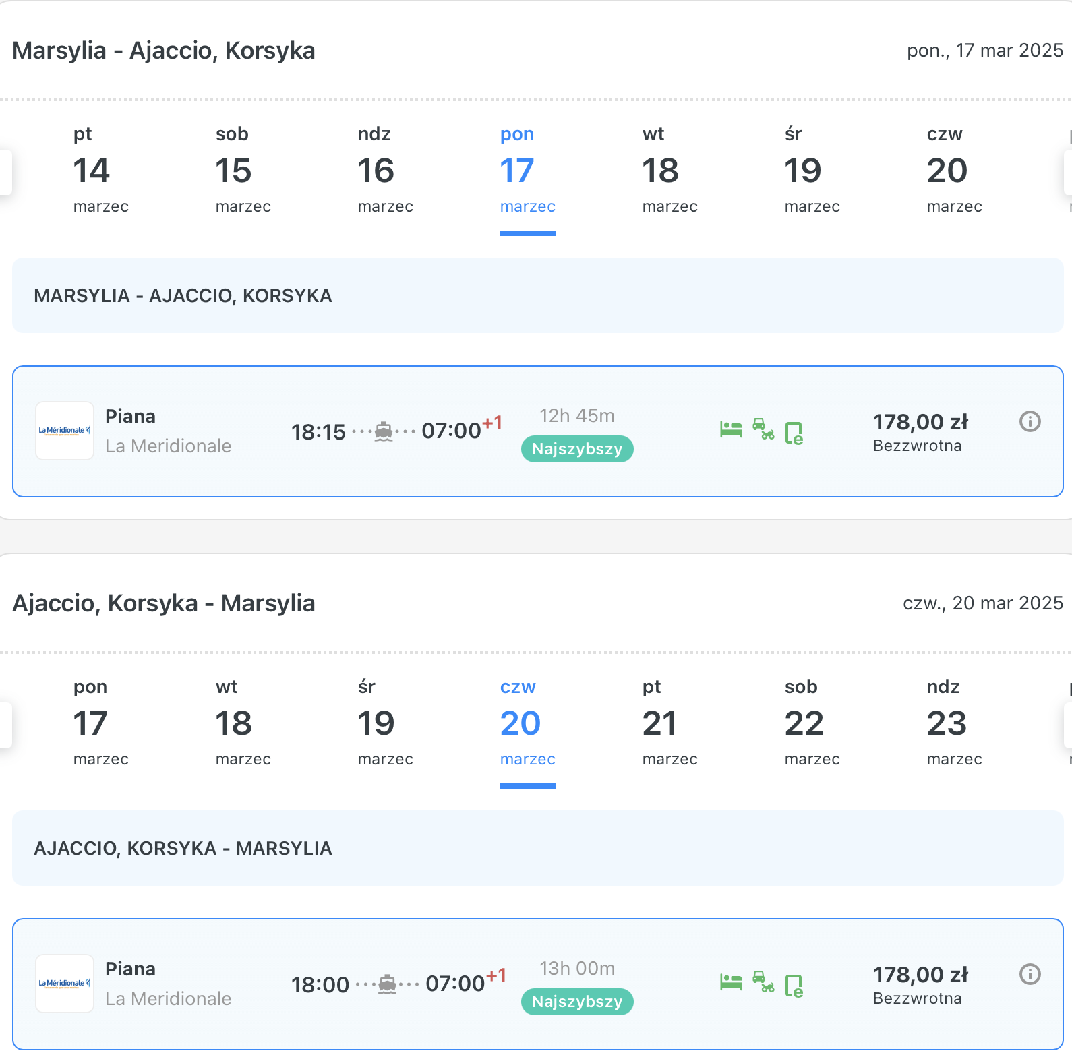
Task: Open info icon for outbound Piana sailing
Action: (x=1030, y=421)
